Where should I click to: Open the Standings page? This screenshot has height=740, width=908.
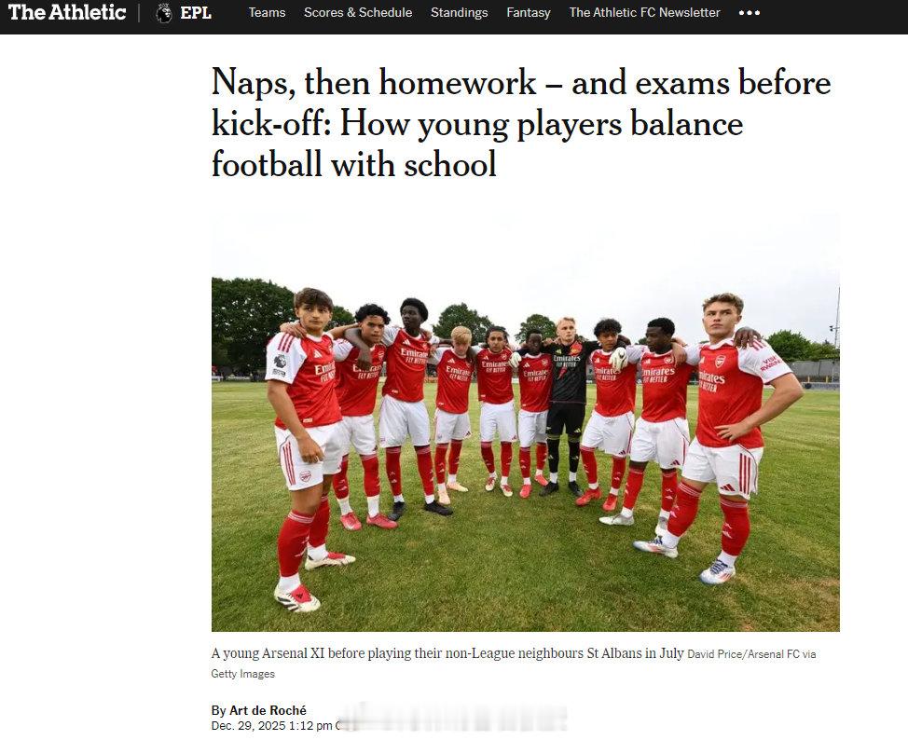tap(460, 12)
